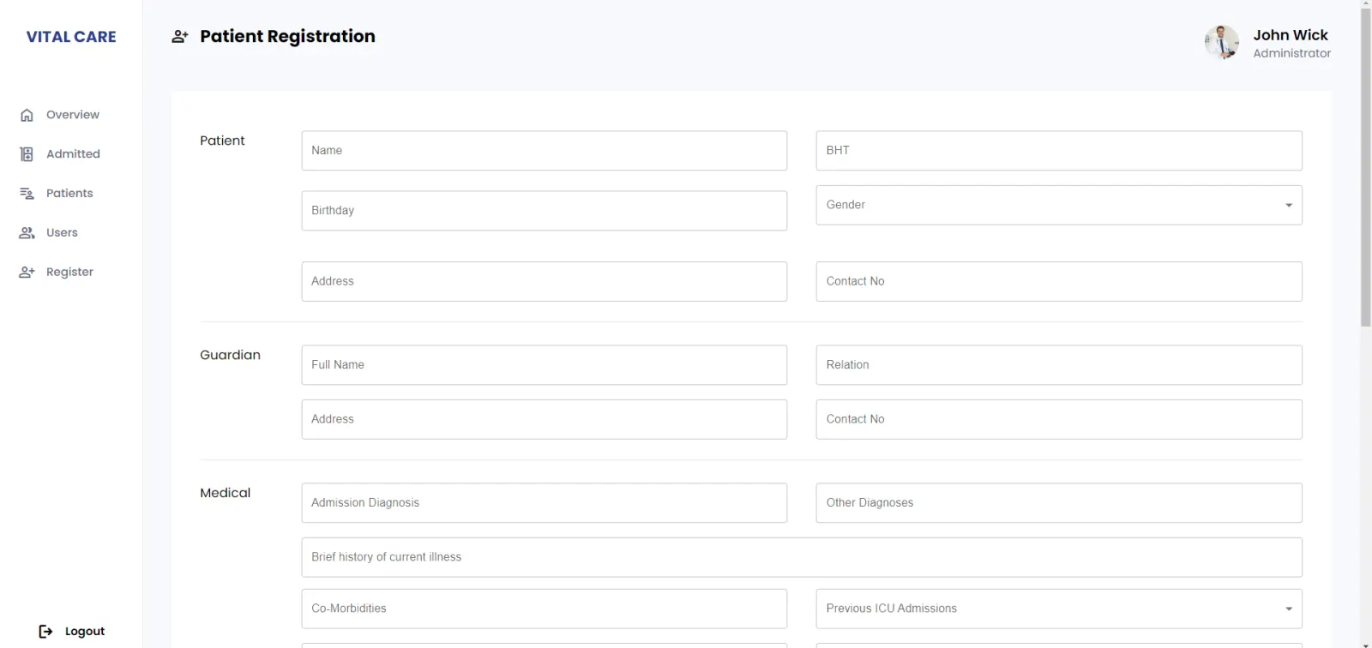
Task: Click the Medical section label
Action: point(226,493)
